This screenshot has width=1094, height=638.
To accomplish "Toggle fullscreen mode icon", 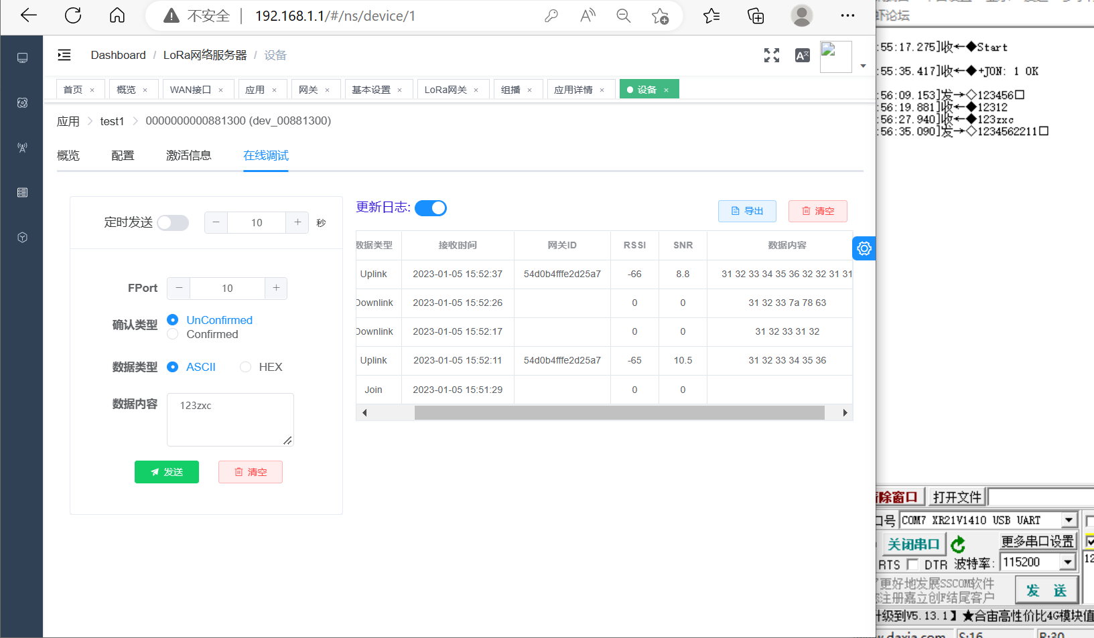I will pyautogui.click(x=772, y=56).
